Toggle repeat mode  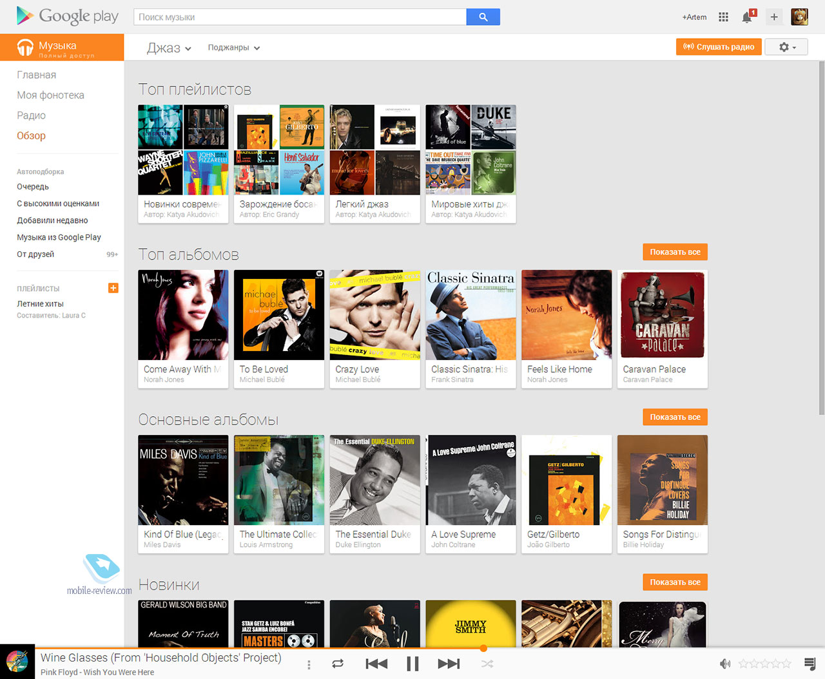[338, 664]
